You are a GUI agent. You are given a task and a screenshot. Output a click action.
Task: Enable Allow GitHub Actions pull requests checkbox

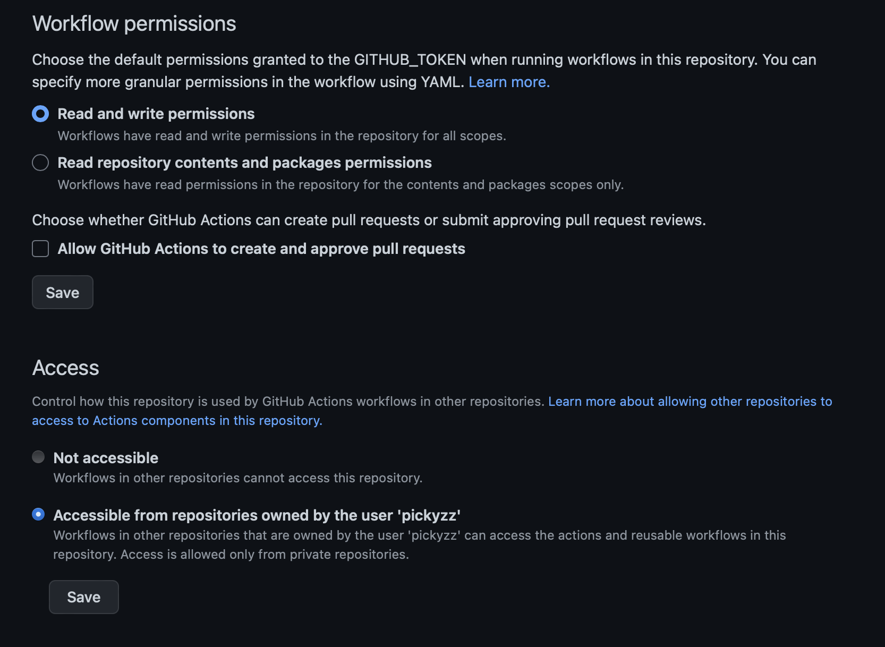coord(40,249)
